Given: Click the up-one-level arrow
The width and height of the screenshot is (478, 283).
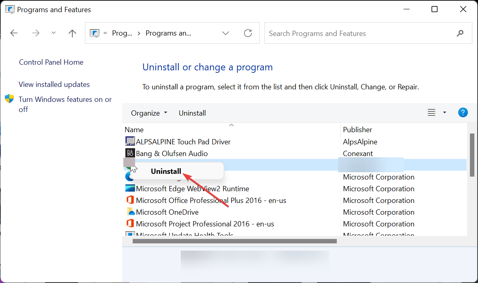Looking at the screenshot, I should pos(72,33).
